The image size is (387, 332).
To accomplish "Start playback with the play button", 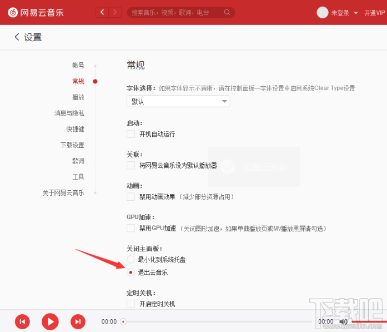I will point(50,321).
